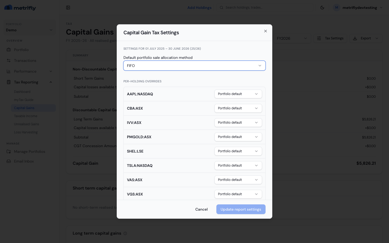The width and height of the screenshot is (389, 243).
Task: Open CBA:ASX override dropdown
Action: coord(238,108)
